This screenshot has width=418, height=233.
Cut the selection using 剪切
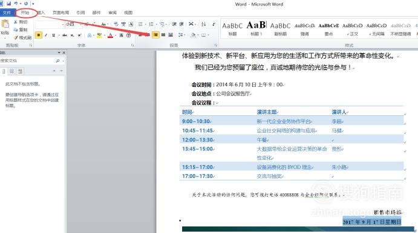click(x=21, y=22)
